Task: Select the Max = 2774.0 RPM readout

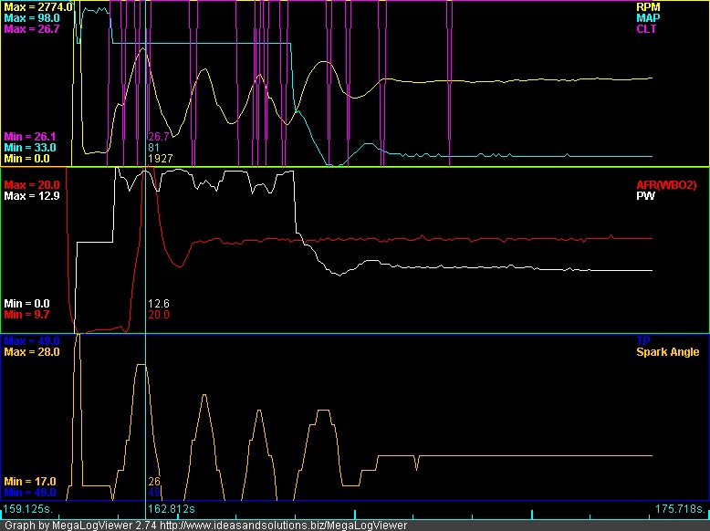Action: click(37, 6)
